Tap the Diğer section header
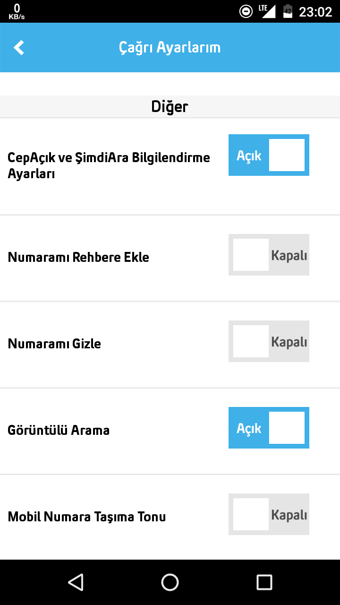This screenshot has height=605, width=340. [170, 107]
